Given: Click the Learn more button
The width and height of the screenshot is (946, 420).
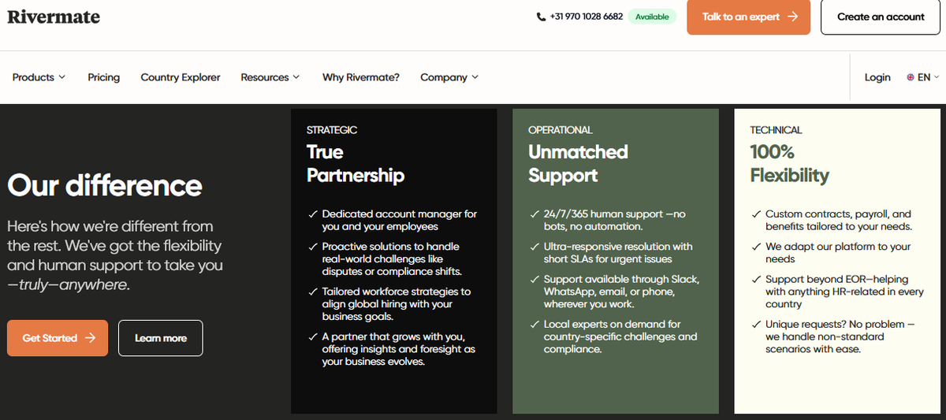Looking at the screenshot, I should point(161,338).
